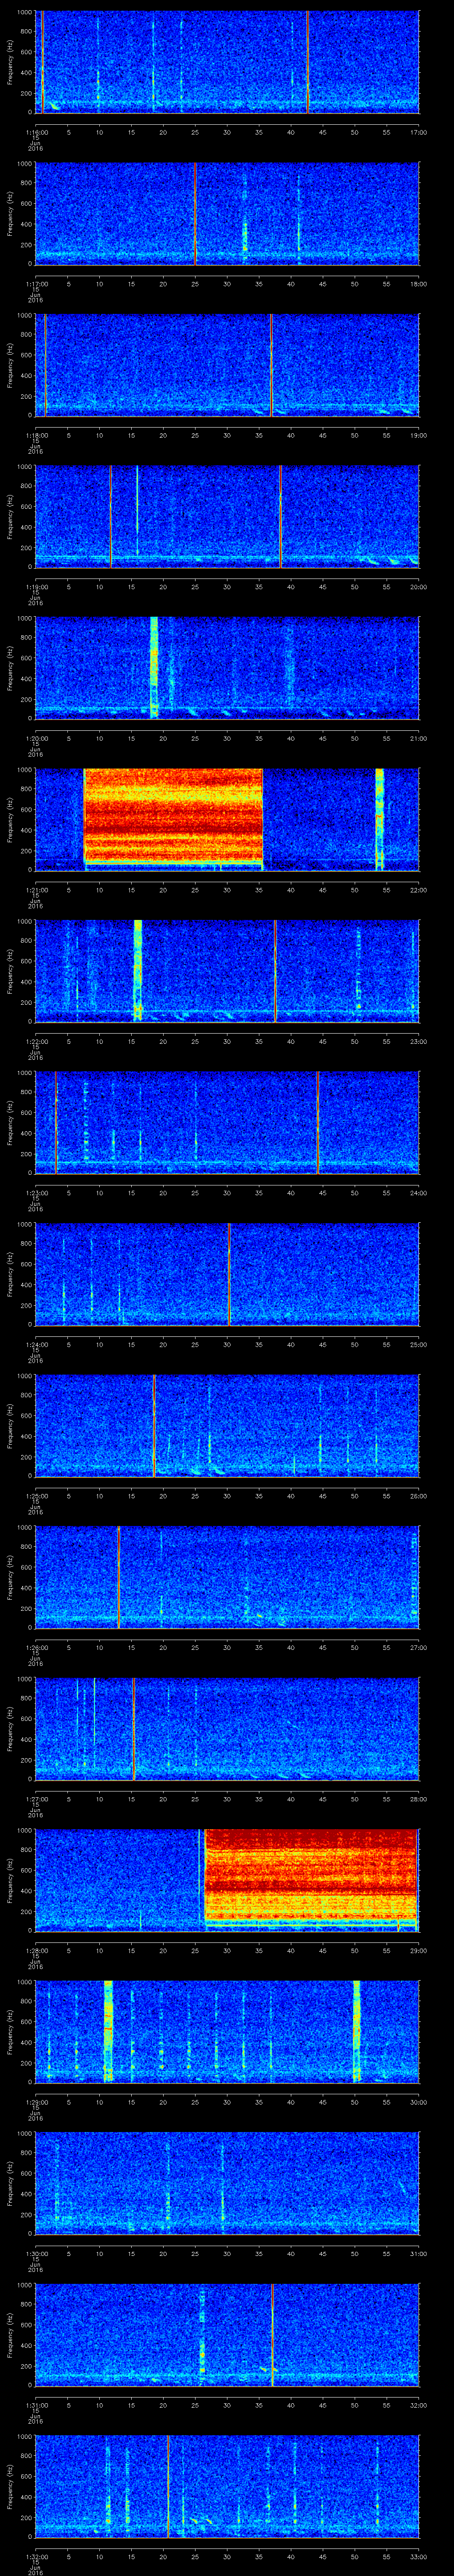Click the red marker at 12 seconds in the 1:19:00 spectrogram
454x2576 pixels.
tap(111, 517)
